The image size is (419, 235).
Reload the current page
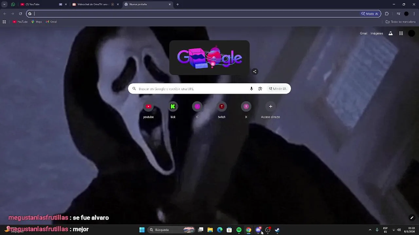[20, 14]
